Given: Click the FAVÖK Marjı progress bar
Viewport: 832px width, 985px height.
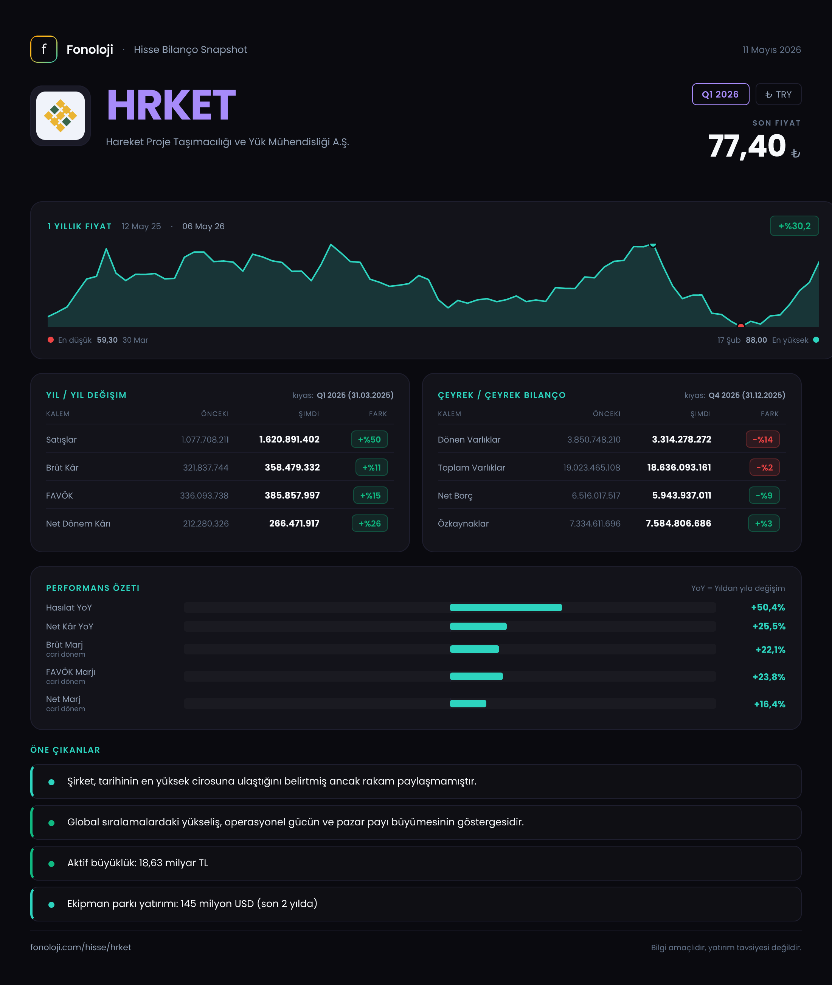Looking at the screenshot, I should tap(450, 676).
